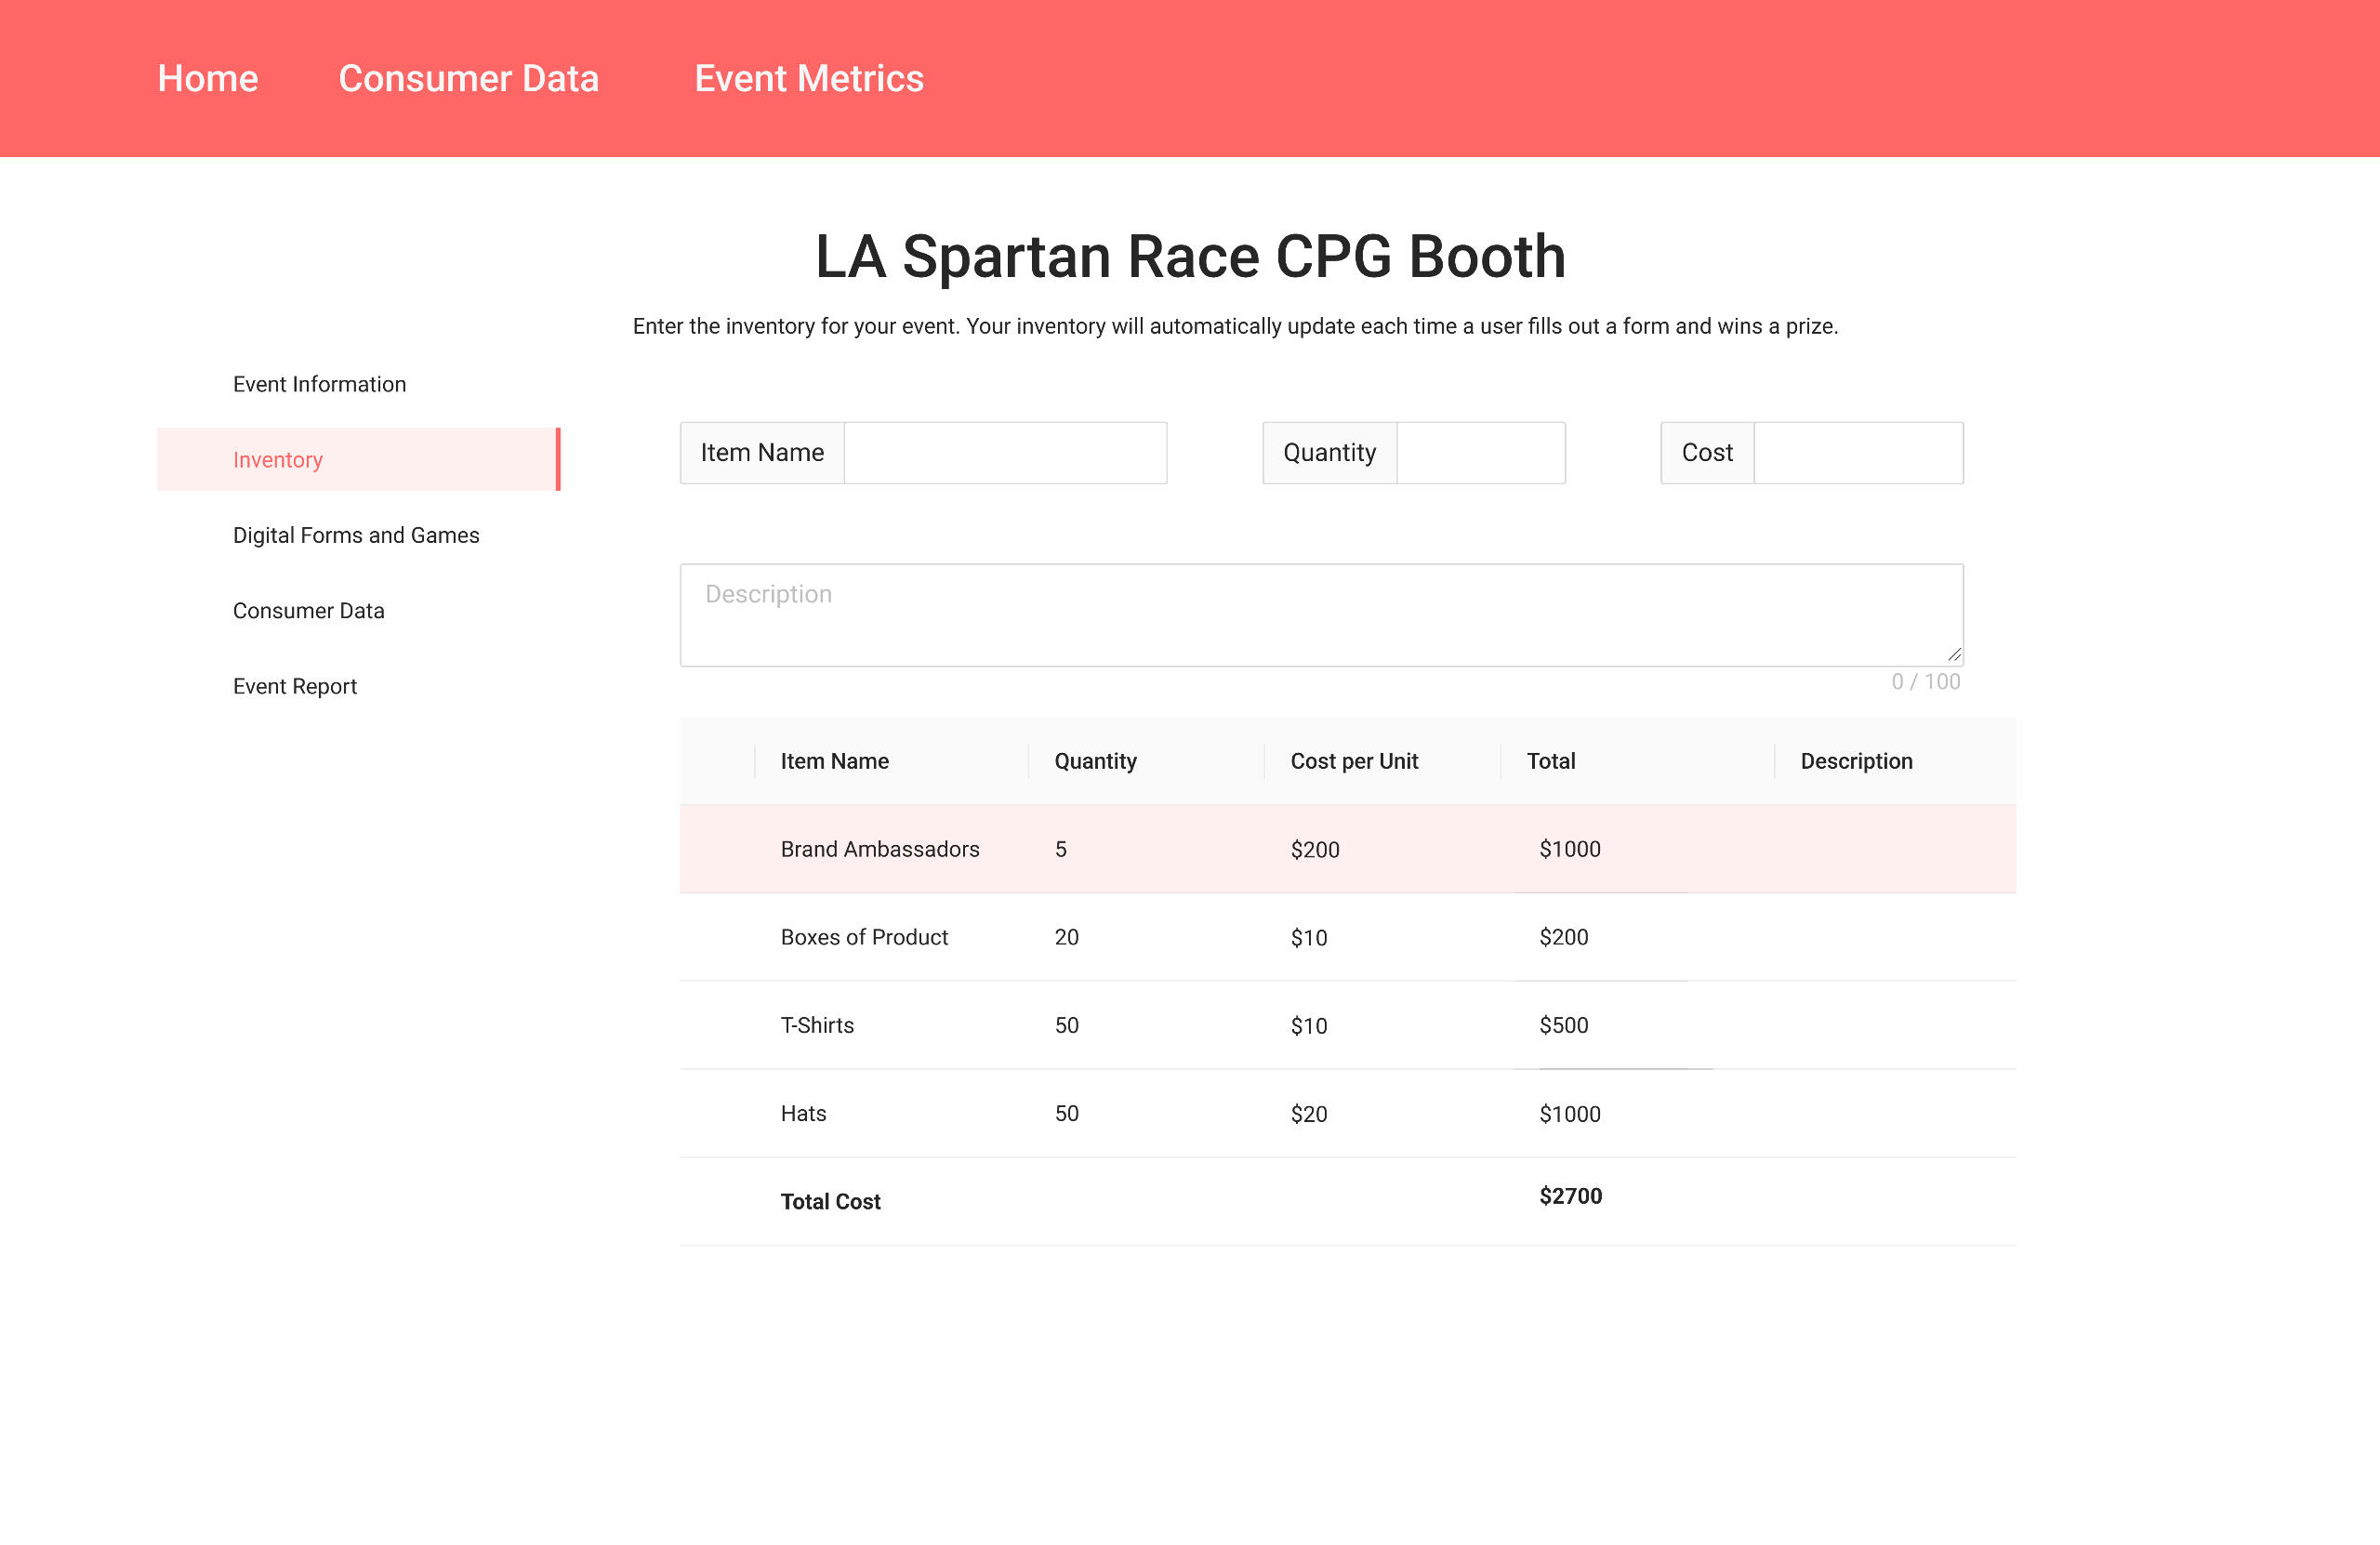The image size is (2380, 1545).
Task: Click the textarea resize handle corner
Action: [x=1953, y=655]
